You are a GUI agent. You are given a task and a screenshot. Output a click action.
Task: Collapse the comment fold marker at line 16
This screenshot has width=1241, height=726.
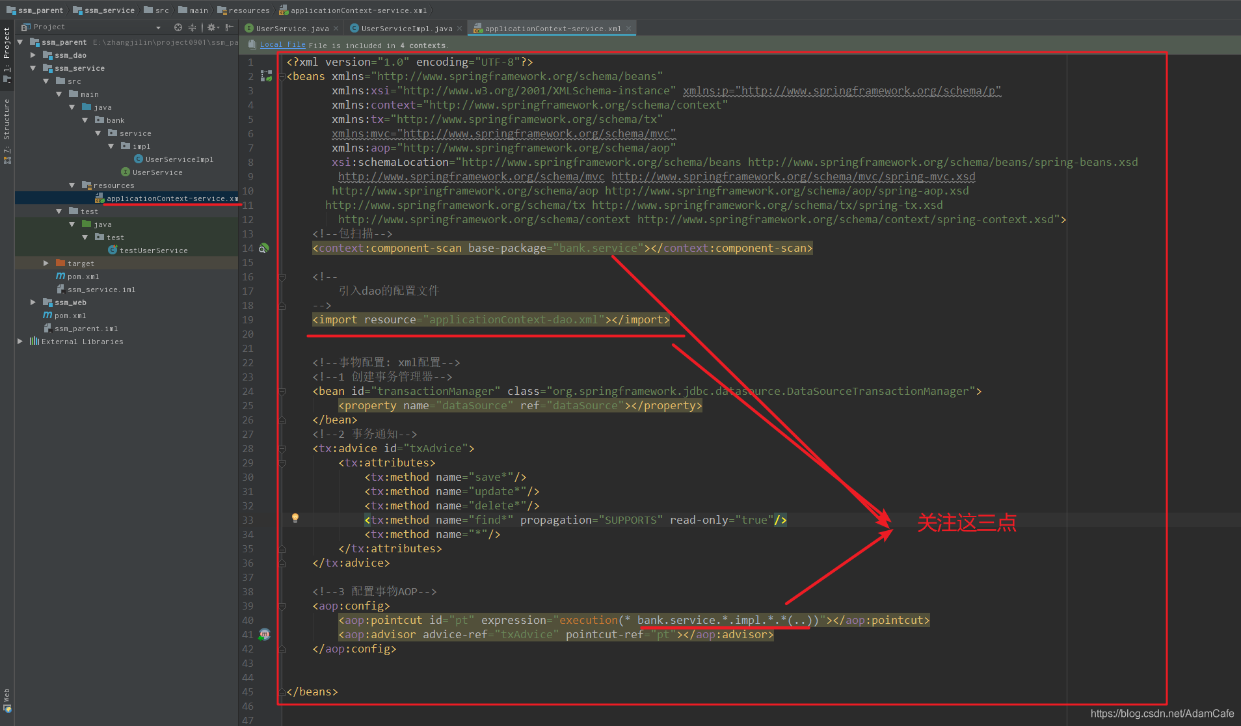282,277
